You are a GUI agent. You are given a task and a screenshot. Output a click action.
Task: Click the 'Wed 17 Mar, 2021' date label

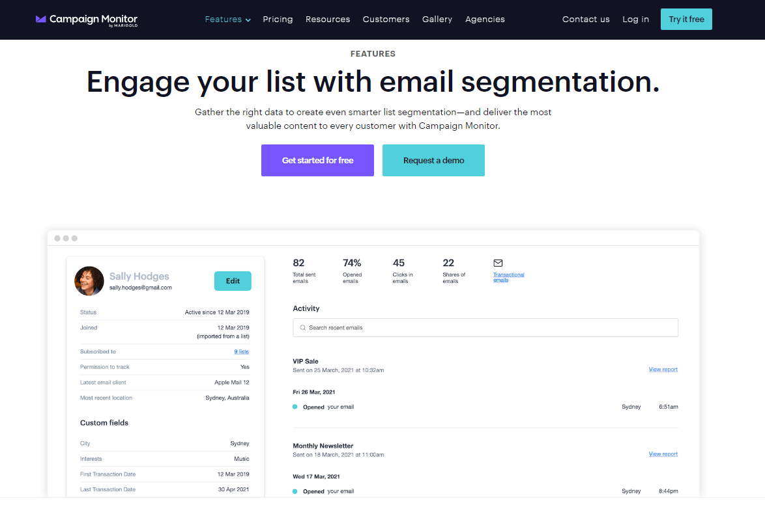(316, 476)
